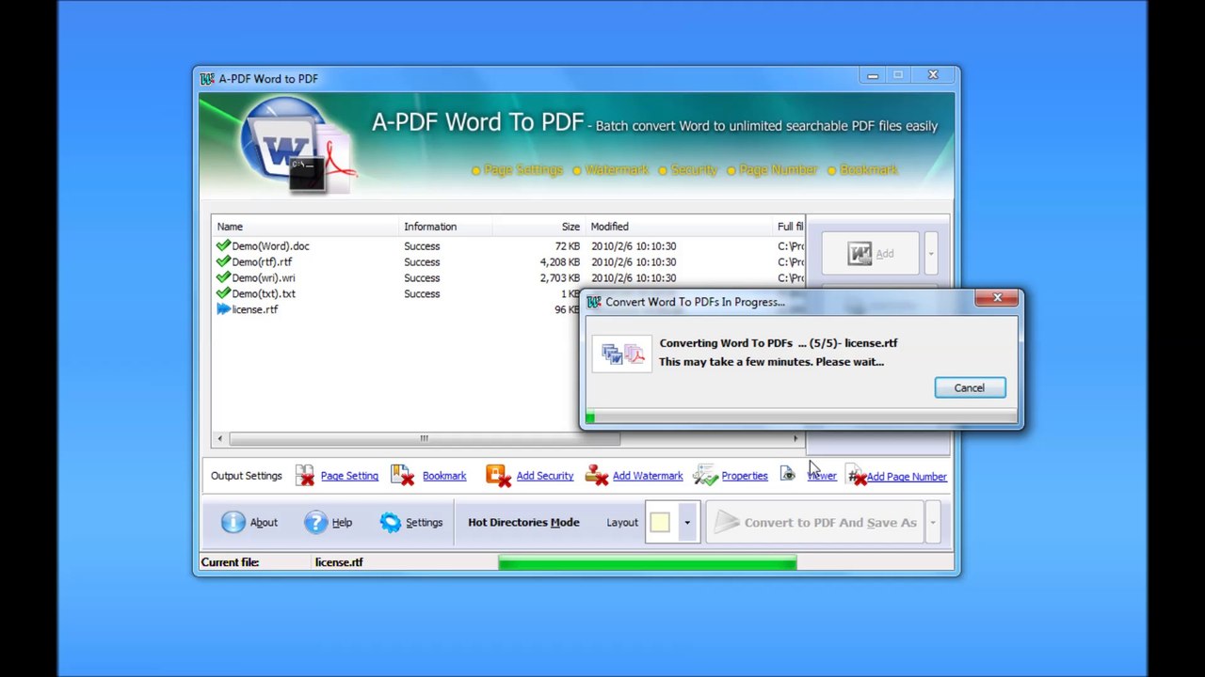Viewport: 1205px width, 677px height.
Task: Click the Watermark banner label
Action: [617, 170]
